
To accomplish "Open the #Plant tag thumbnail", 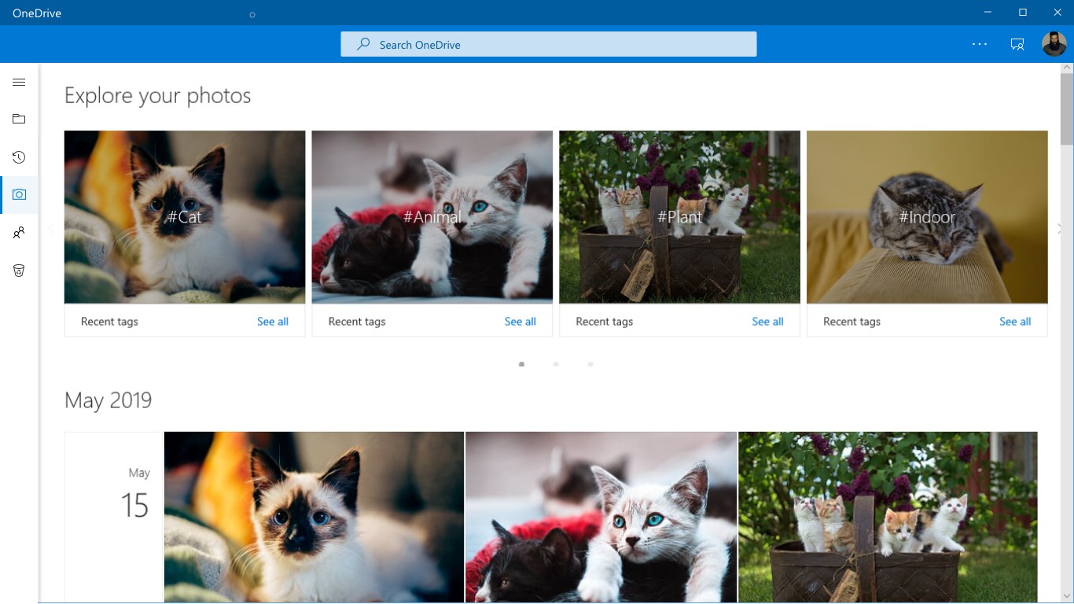I will (x=680, y=217).
